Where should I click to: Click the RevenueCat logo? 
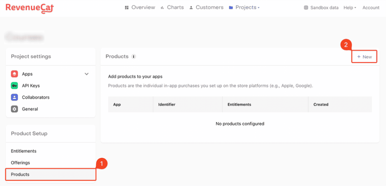click(x=29, y=8)
